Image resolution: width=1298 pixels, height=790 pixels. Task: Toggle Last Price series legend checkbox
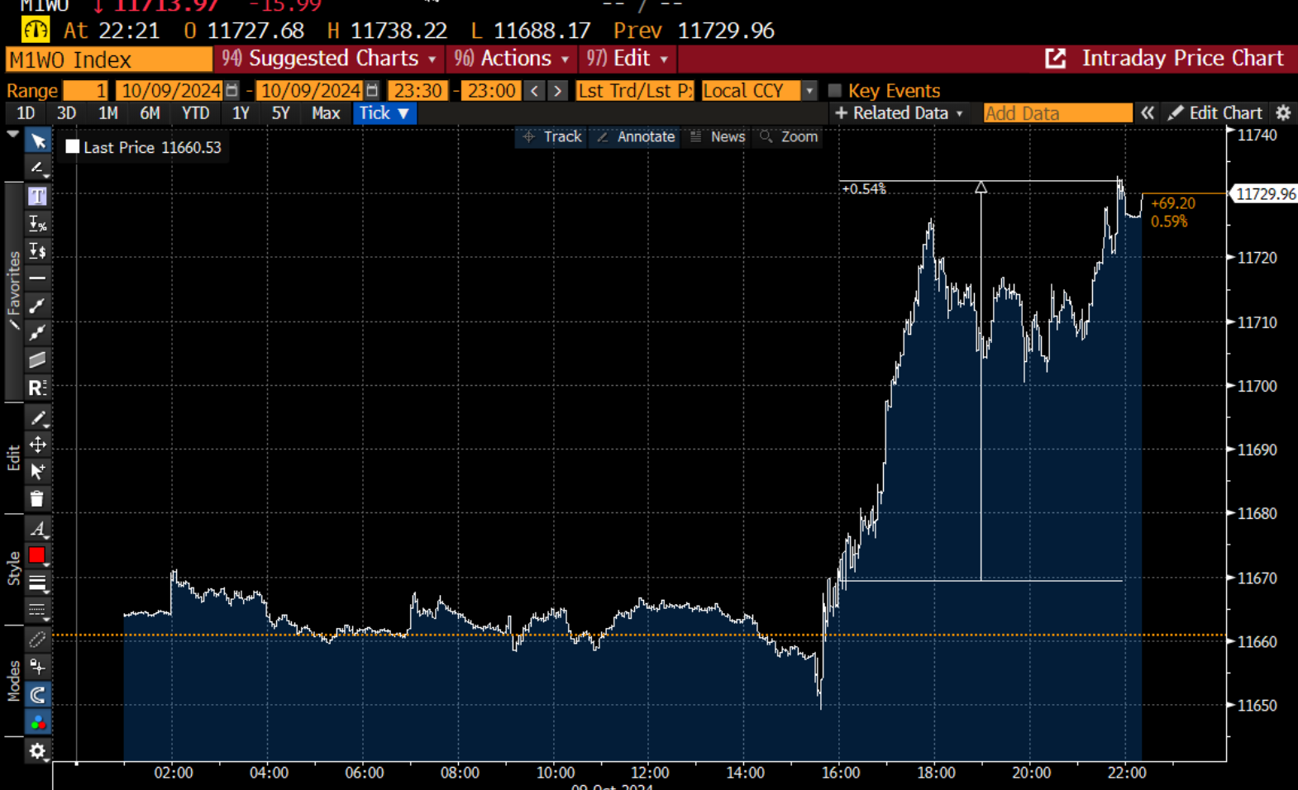point(73,147)
